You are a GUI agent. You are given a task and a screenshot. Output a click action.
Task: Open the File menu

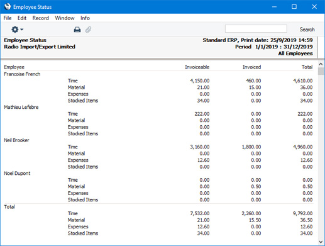coord(8,18)
